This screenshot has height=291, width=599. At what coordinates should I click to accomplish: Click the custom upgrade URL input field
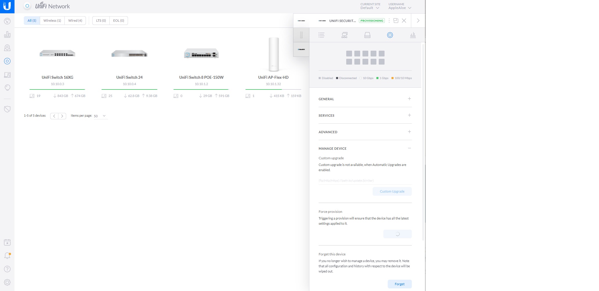coord(365,180)
